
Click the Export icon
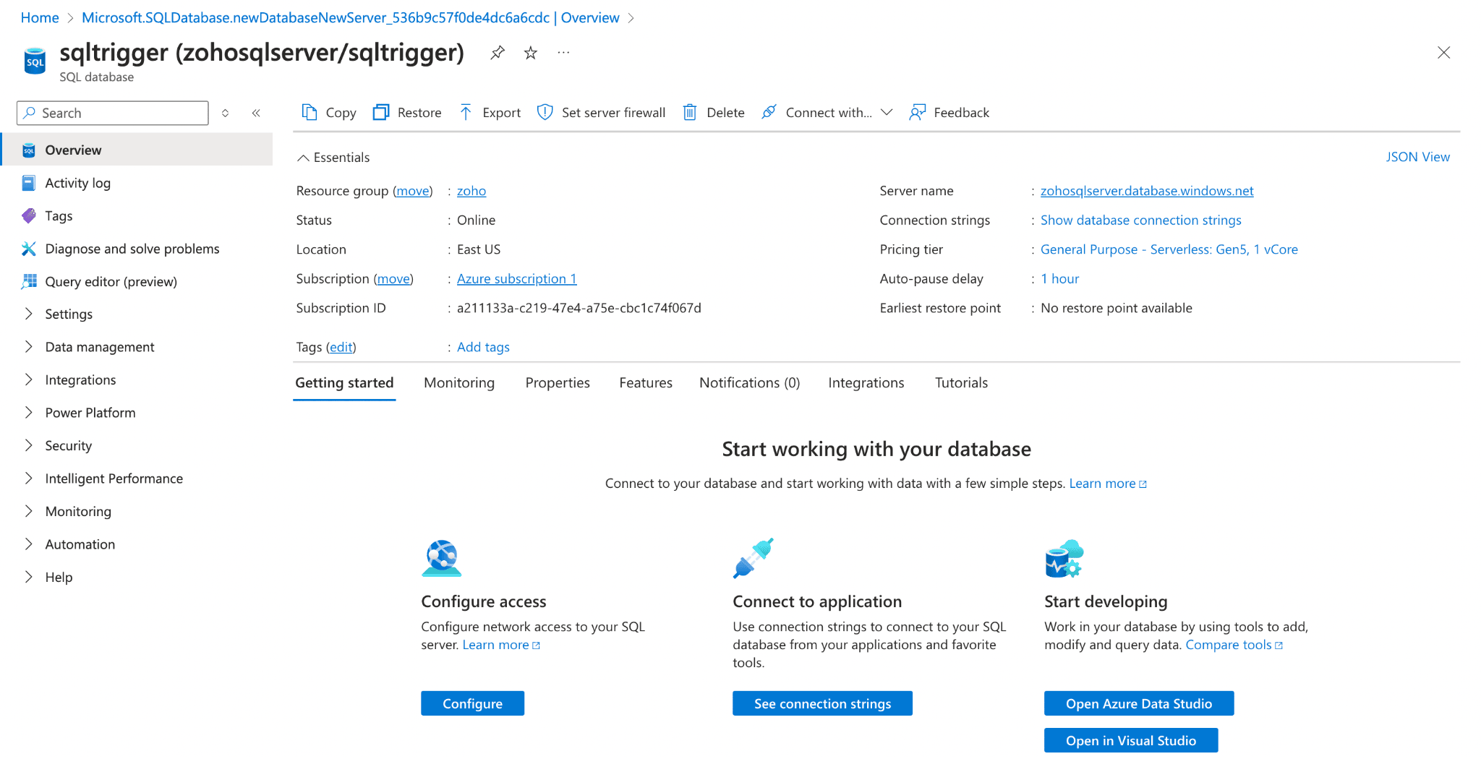(466, 112)
